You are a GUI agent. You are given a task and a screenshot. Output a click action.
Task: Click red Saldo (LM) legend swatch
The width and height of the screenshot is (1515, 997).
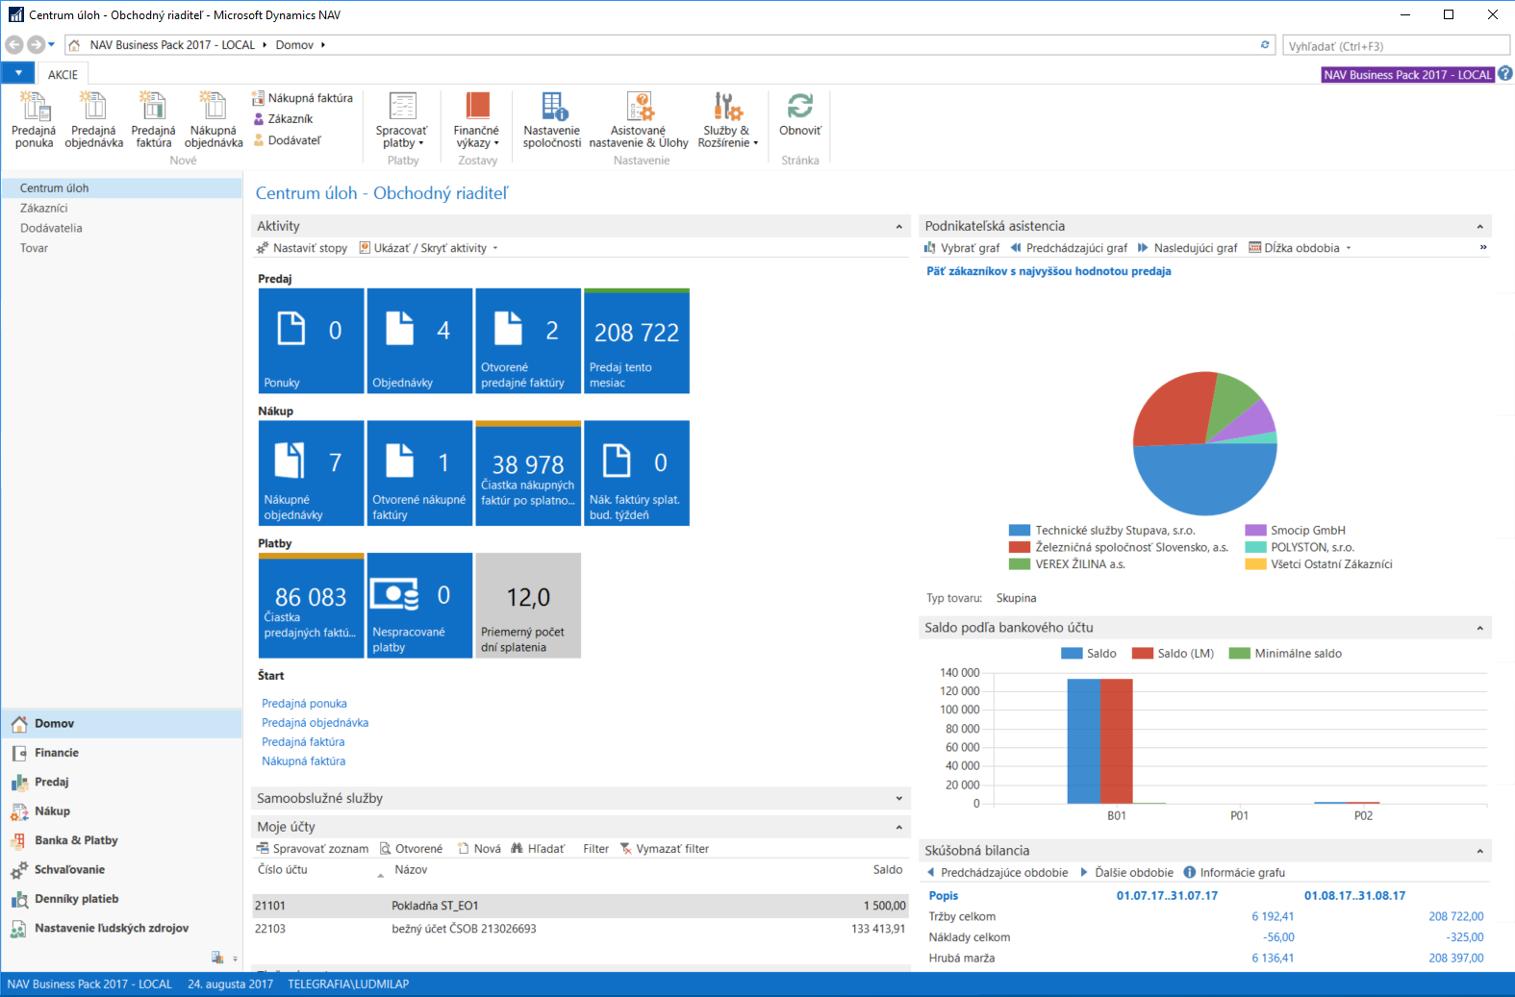[x=1142, y=654]
